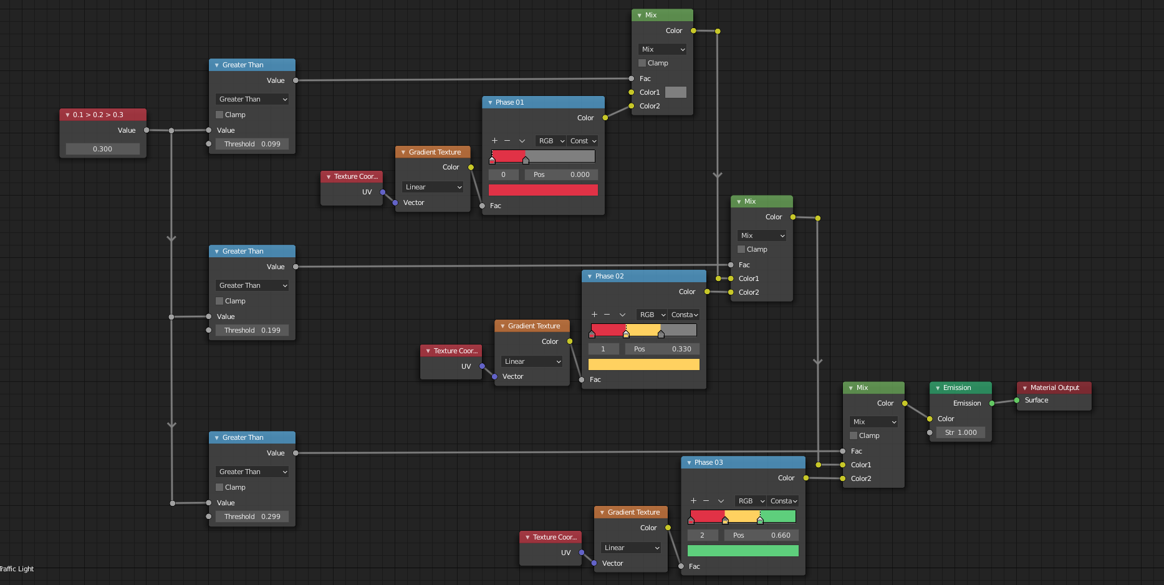Edit the Threshold 0.099 field

pos(253,144)
